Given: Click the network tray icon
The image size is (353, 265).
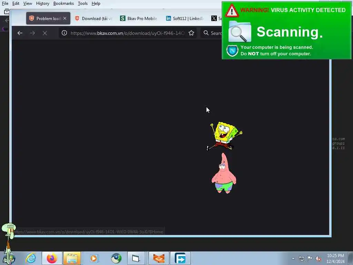Looking at the screenshot, I should pos(301,258).
